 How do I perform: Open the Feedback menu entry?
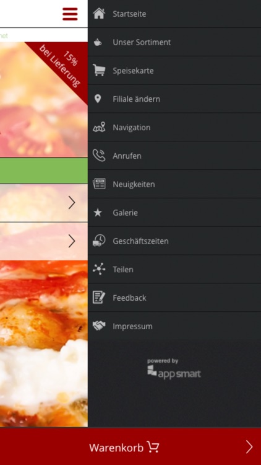pyautogui.click(x=174, y=298)
